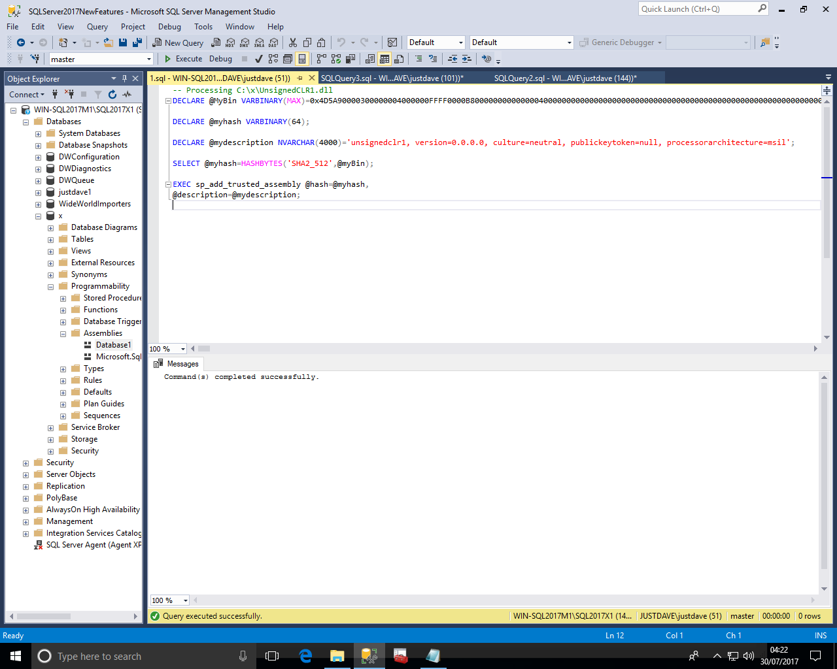Screen dimensions: 837x669
Task: Parse the query with the checkmark icon
Action: click(259, 59)
